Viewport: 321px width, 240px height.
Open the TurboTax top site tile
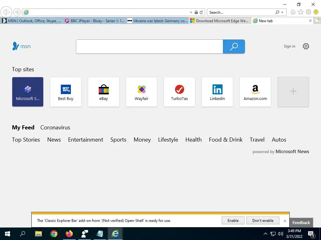[x=179, y=92]
